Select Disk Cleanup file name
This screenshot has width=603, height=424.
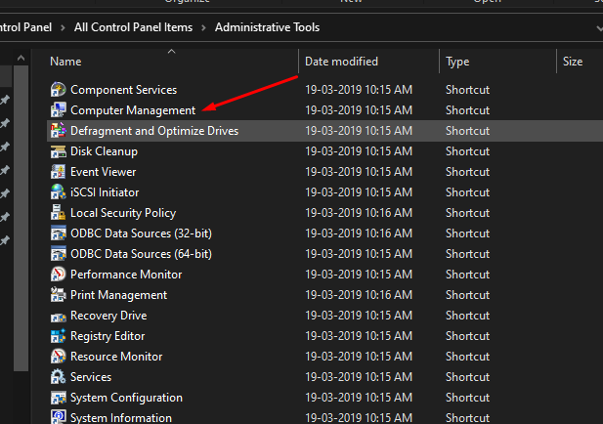click(x=104, y=151)
